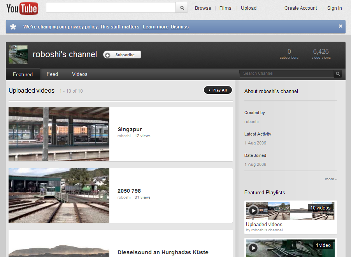This screenshot has height=257, width=351.
Task: Dismiss the privacy policy notice link
Action: [180, 27]
